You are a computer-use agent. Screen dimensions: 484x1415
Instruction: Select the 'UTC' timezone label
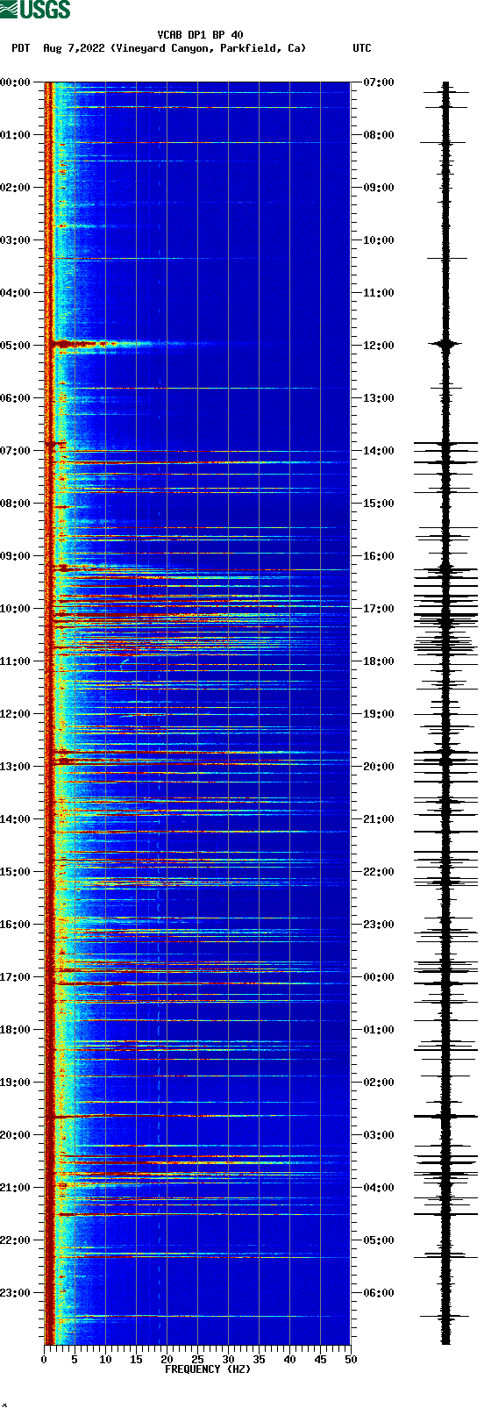pos(362,48)
